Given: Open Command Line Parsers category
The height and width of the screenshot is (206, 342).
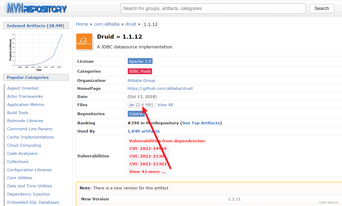Looking at the screenshot, I should click(x=30, y=129).
